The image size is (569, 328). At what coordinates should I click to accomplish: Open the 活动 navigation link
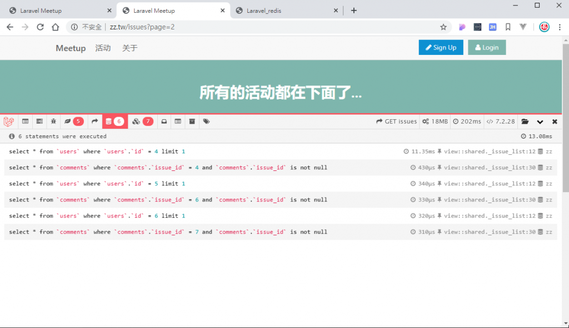pos(103,48)
